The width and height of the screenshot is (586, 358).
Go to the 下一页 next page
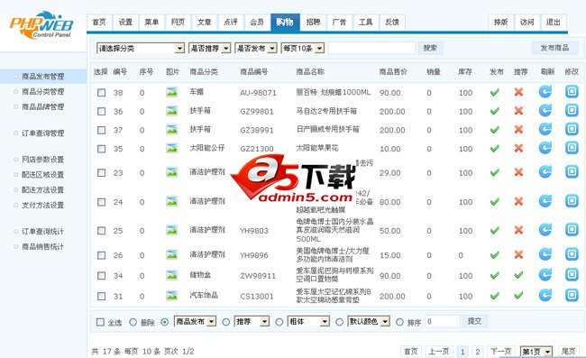pos(500,352)
